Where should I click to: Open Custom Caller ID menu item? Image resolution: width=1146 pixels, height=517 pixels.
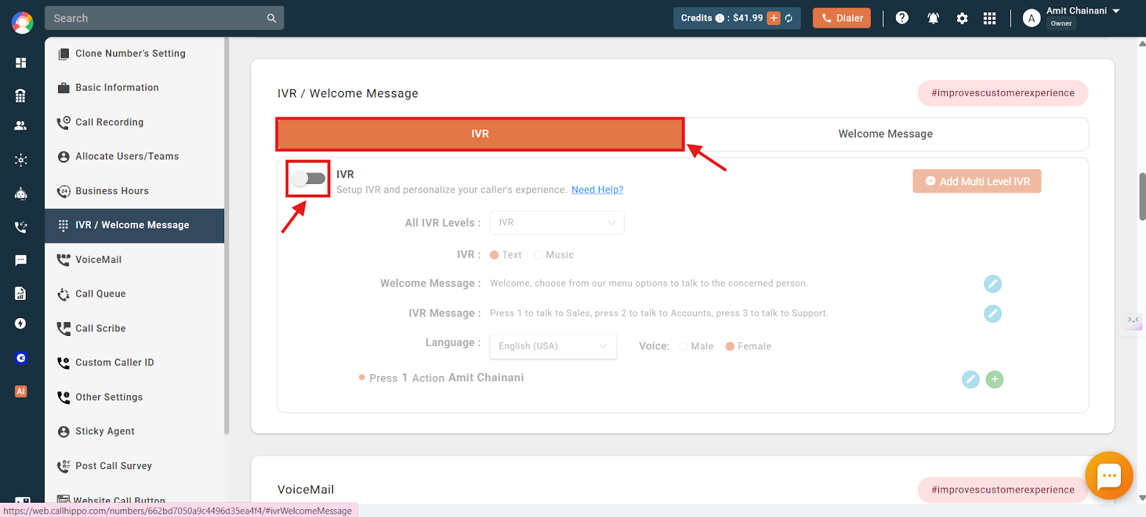tap(135, 363)
